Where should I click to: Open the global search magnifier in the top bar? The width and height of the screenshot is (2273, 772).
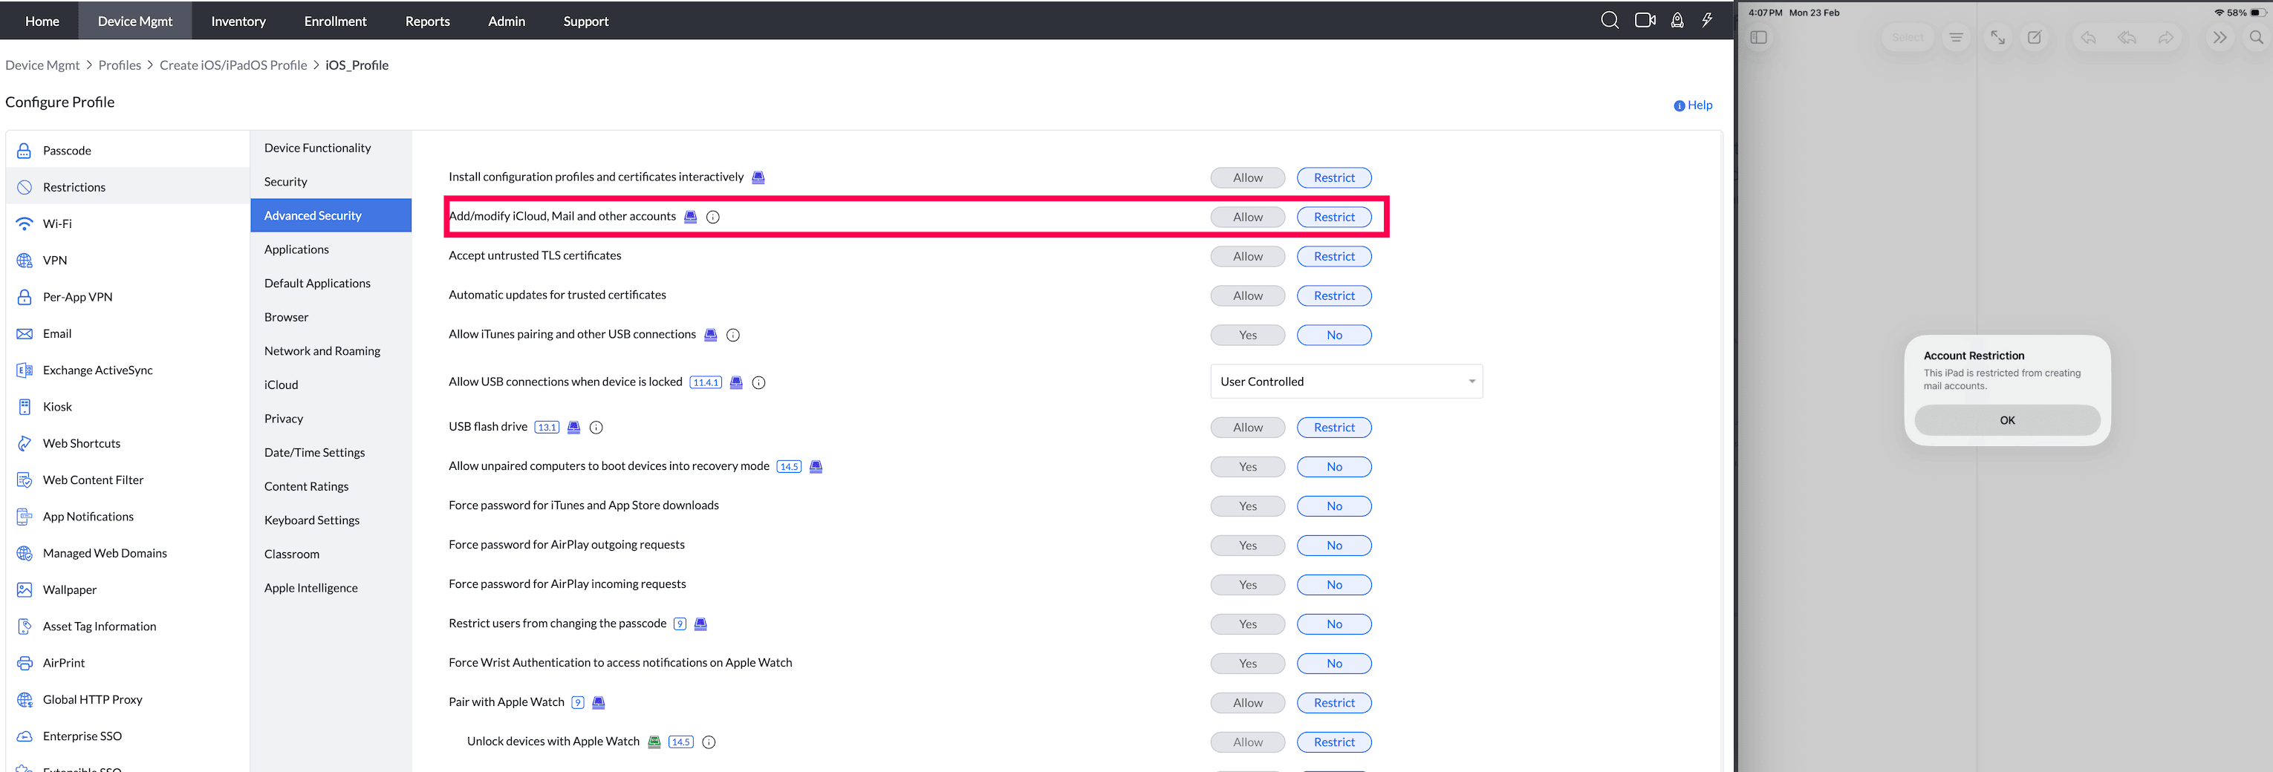(1610, 19)
